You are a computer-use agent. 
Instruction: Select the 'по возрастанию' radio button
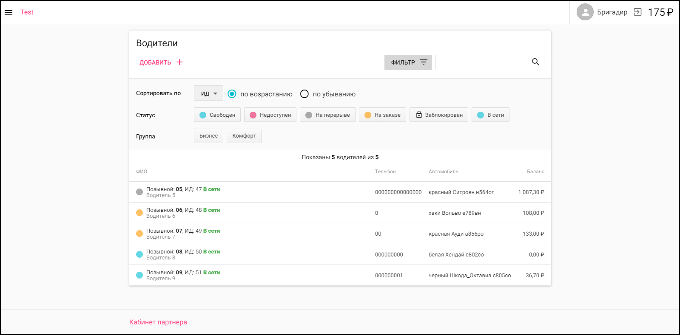(x=232, y=94)
